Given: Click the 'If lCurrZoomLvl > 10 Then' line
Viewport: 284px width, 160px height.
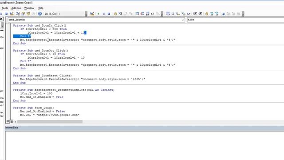Looking at the screenshot, I should coord(43,54).
